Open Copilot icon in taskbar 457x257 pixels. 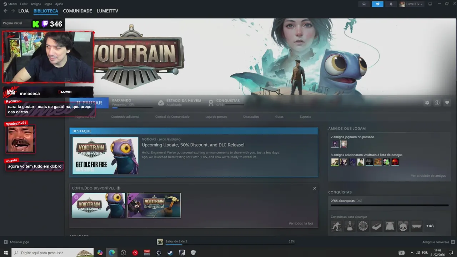pyautogui.click(x=100, y=253)
